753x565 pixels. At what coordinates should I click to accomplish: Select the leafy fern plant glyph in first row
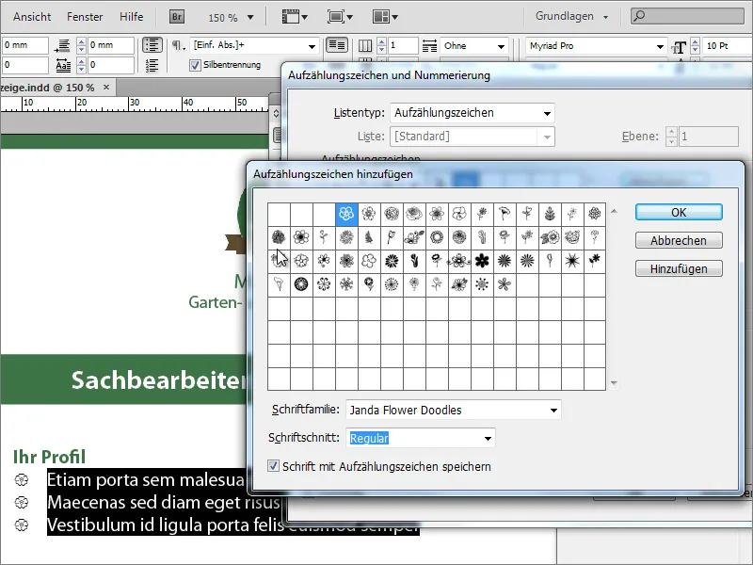click(550, 214)
